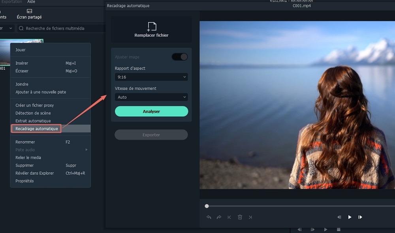Start playback in the main window player
The height and width of the screenshot is (233, 395).
(x=325, y=229)
